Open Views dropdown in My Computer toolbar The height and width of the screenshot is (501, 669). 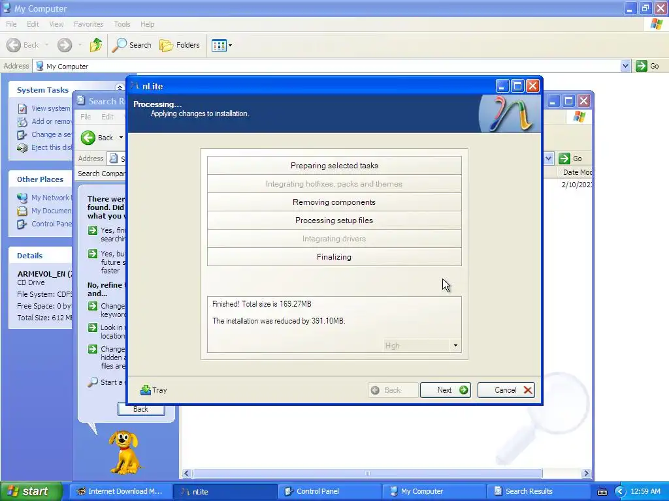[222, 45]
